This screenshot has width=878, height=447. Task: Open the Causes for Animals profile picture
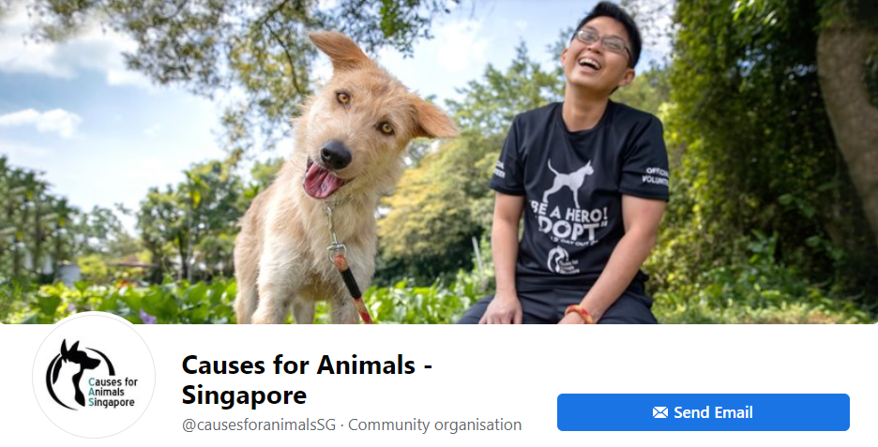coord(94,375)
